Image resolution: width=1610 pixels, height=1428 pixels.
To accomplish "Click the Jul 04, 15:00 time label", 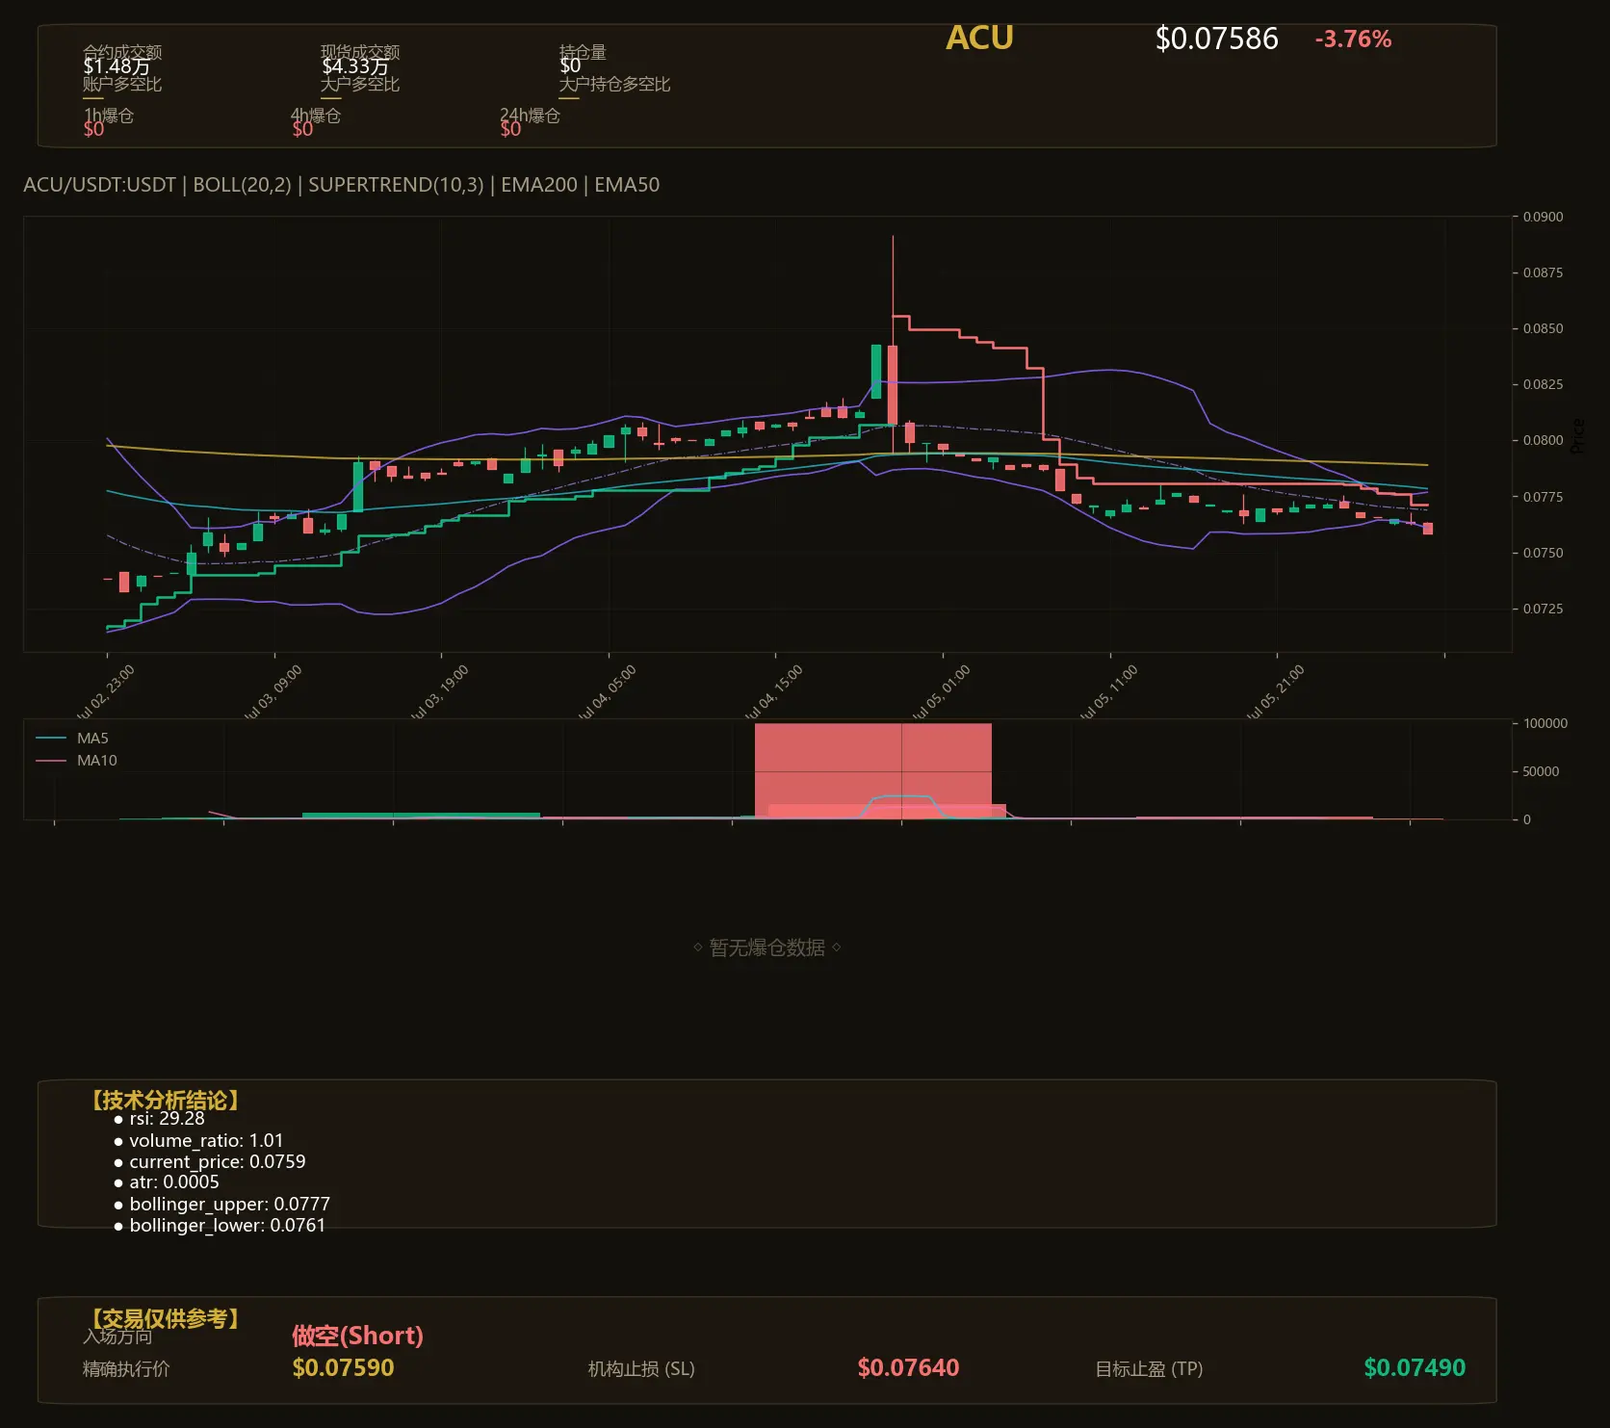I will [x=773, y=692].
